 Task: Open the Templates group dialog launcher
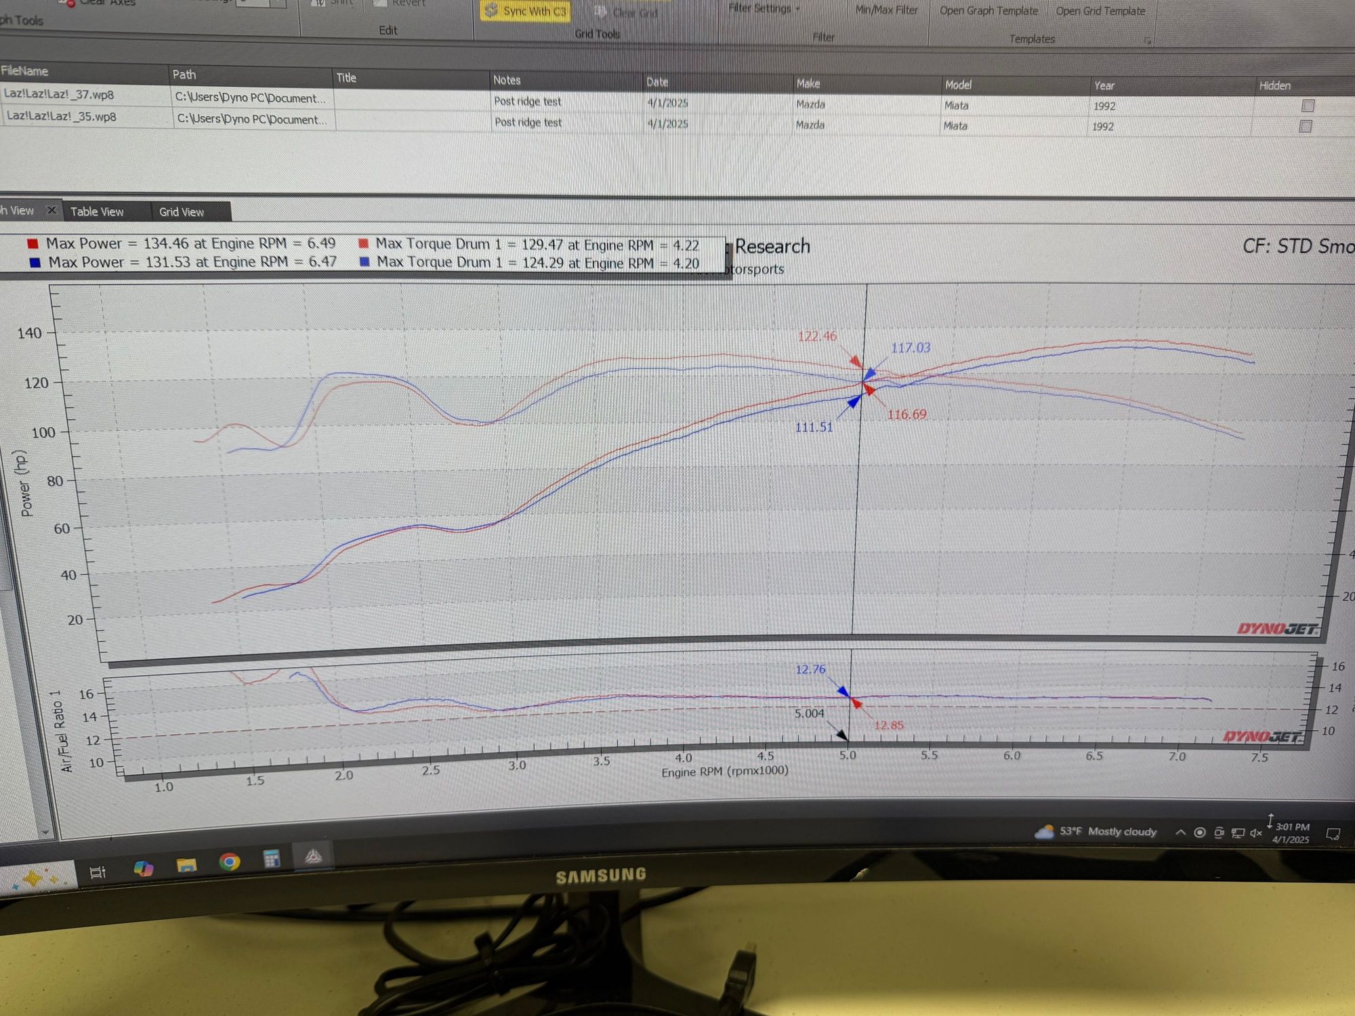(1147, 41)
